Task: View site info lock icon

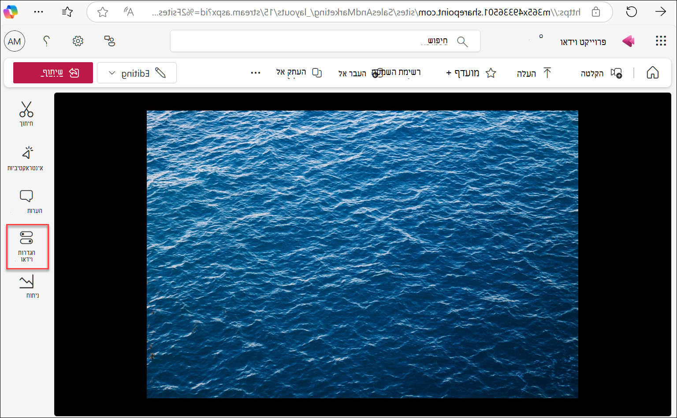Action: point(596,12)
